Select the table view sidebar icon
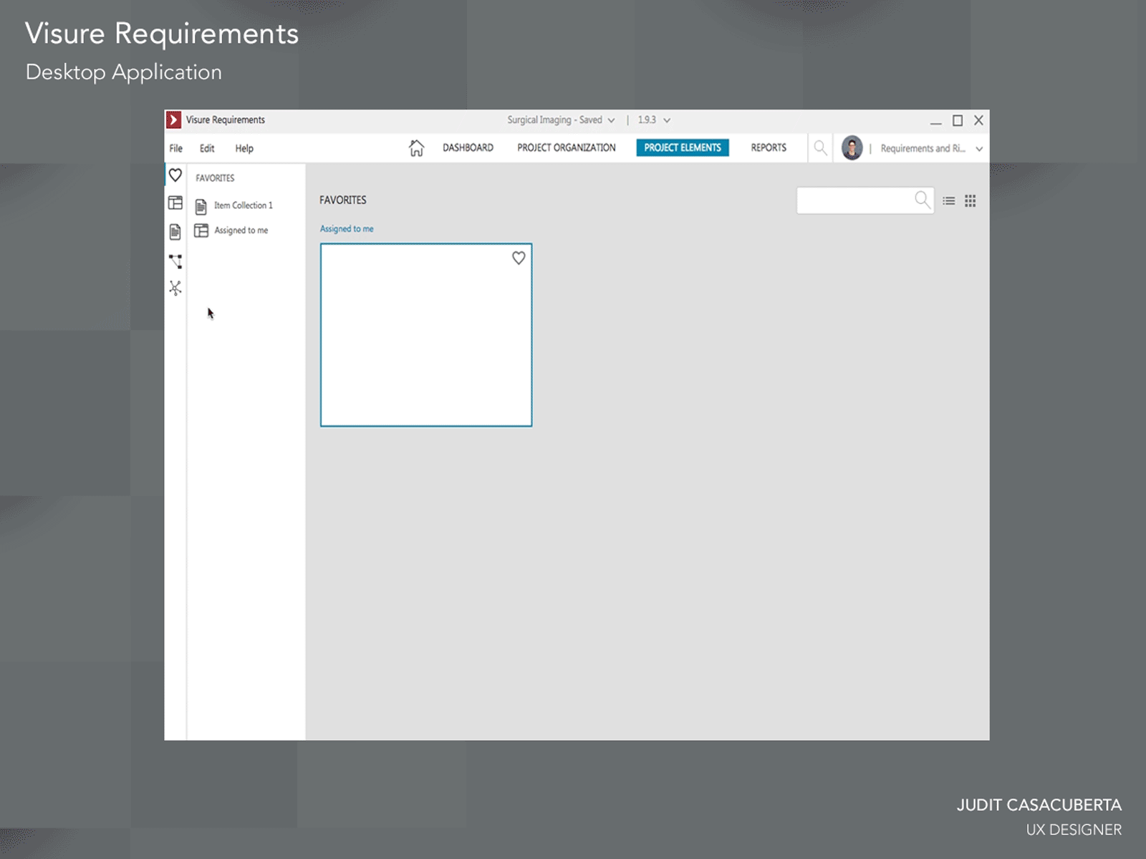Screen dimensions: 1146x859 coord(175,203)
